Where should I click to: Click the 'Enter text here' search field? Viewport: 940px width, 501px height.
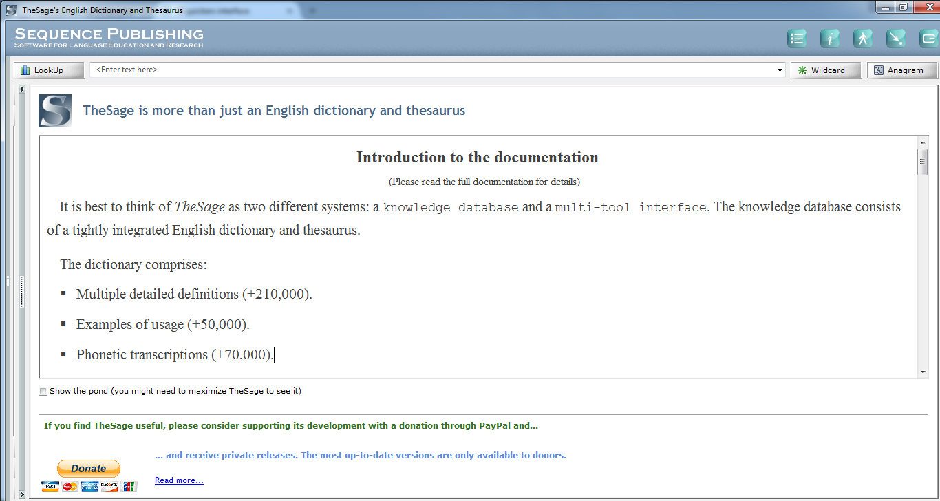click(x=432, y=70)
